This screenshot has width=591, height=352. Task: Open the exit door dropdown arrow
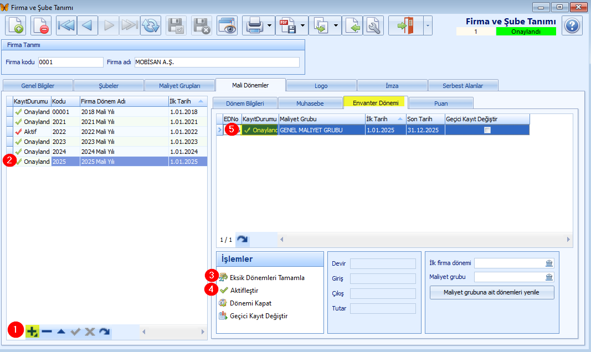coord(428,25)
